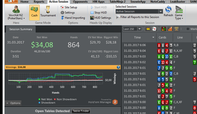
Task: Expand the graph Options panel
Action: coord(13,103)
